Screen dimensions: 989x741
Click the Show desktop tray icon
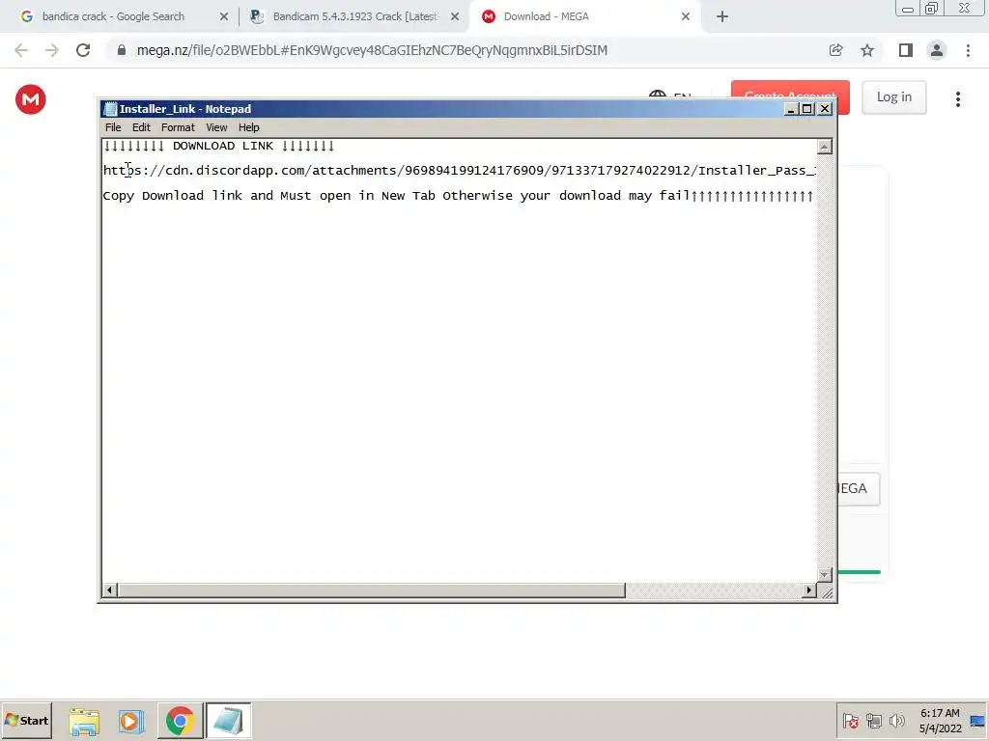(978, 721)
